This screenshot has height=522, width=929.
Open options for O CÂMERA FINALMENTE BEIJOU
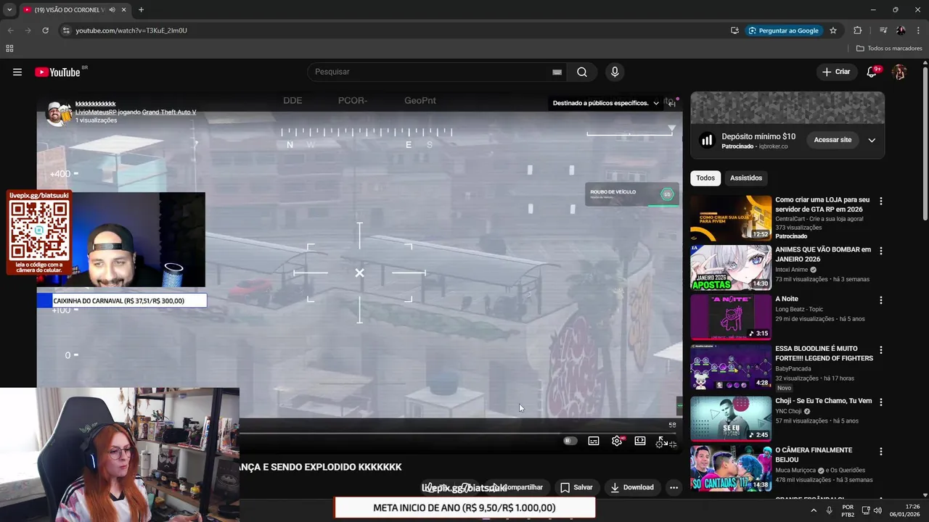click(881, 451)
